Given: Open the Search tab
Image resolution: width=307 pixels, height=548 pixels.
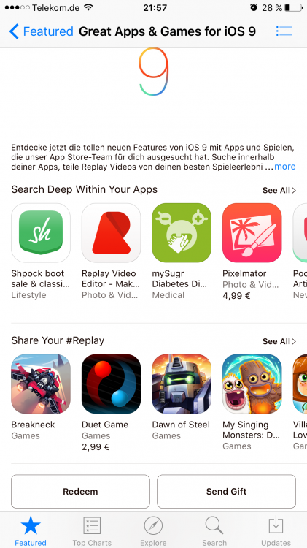Looking at the screenshot, I should pos(214,531).
